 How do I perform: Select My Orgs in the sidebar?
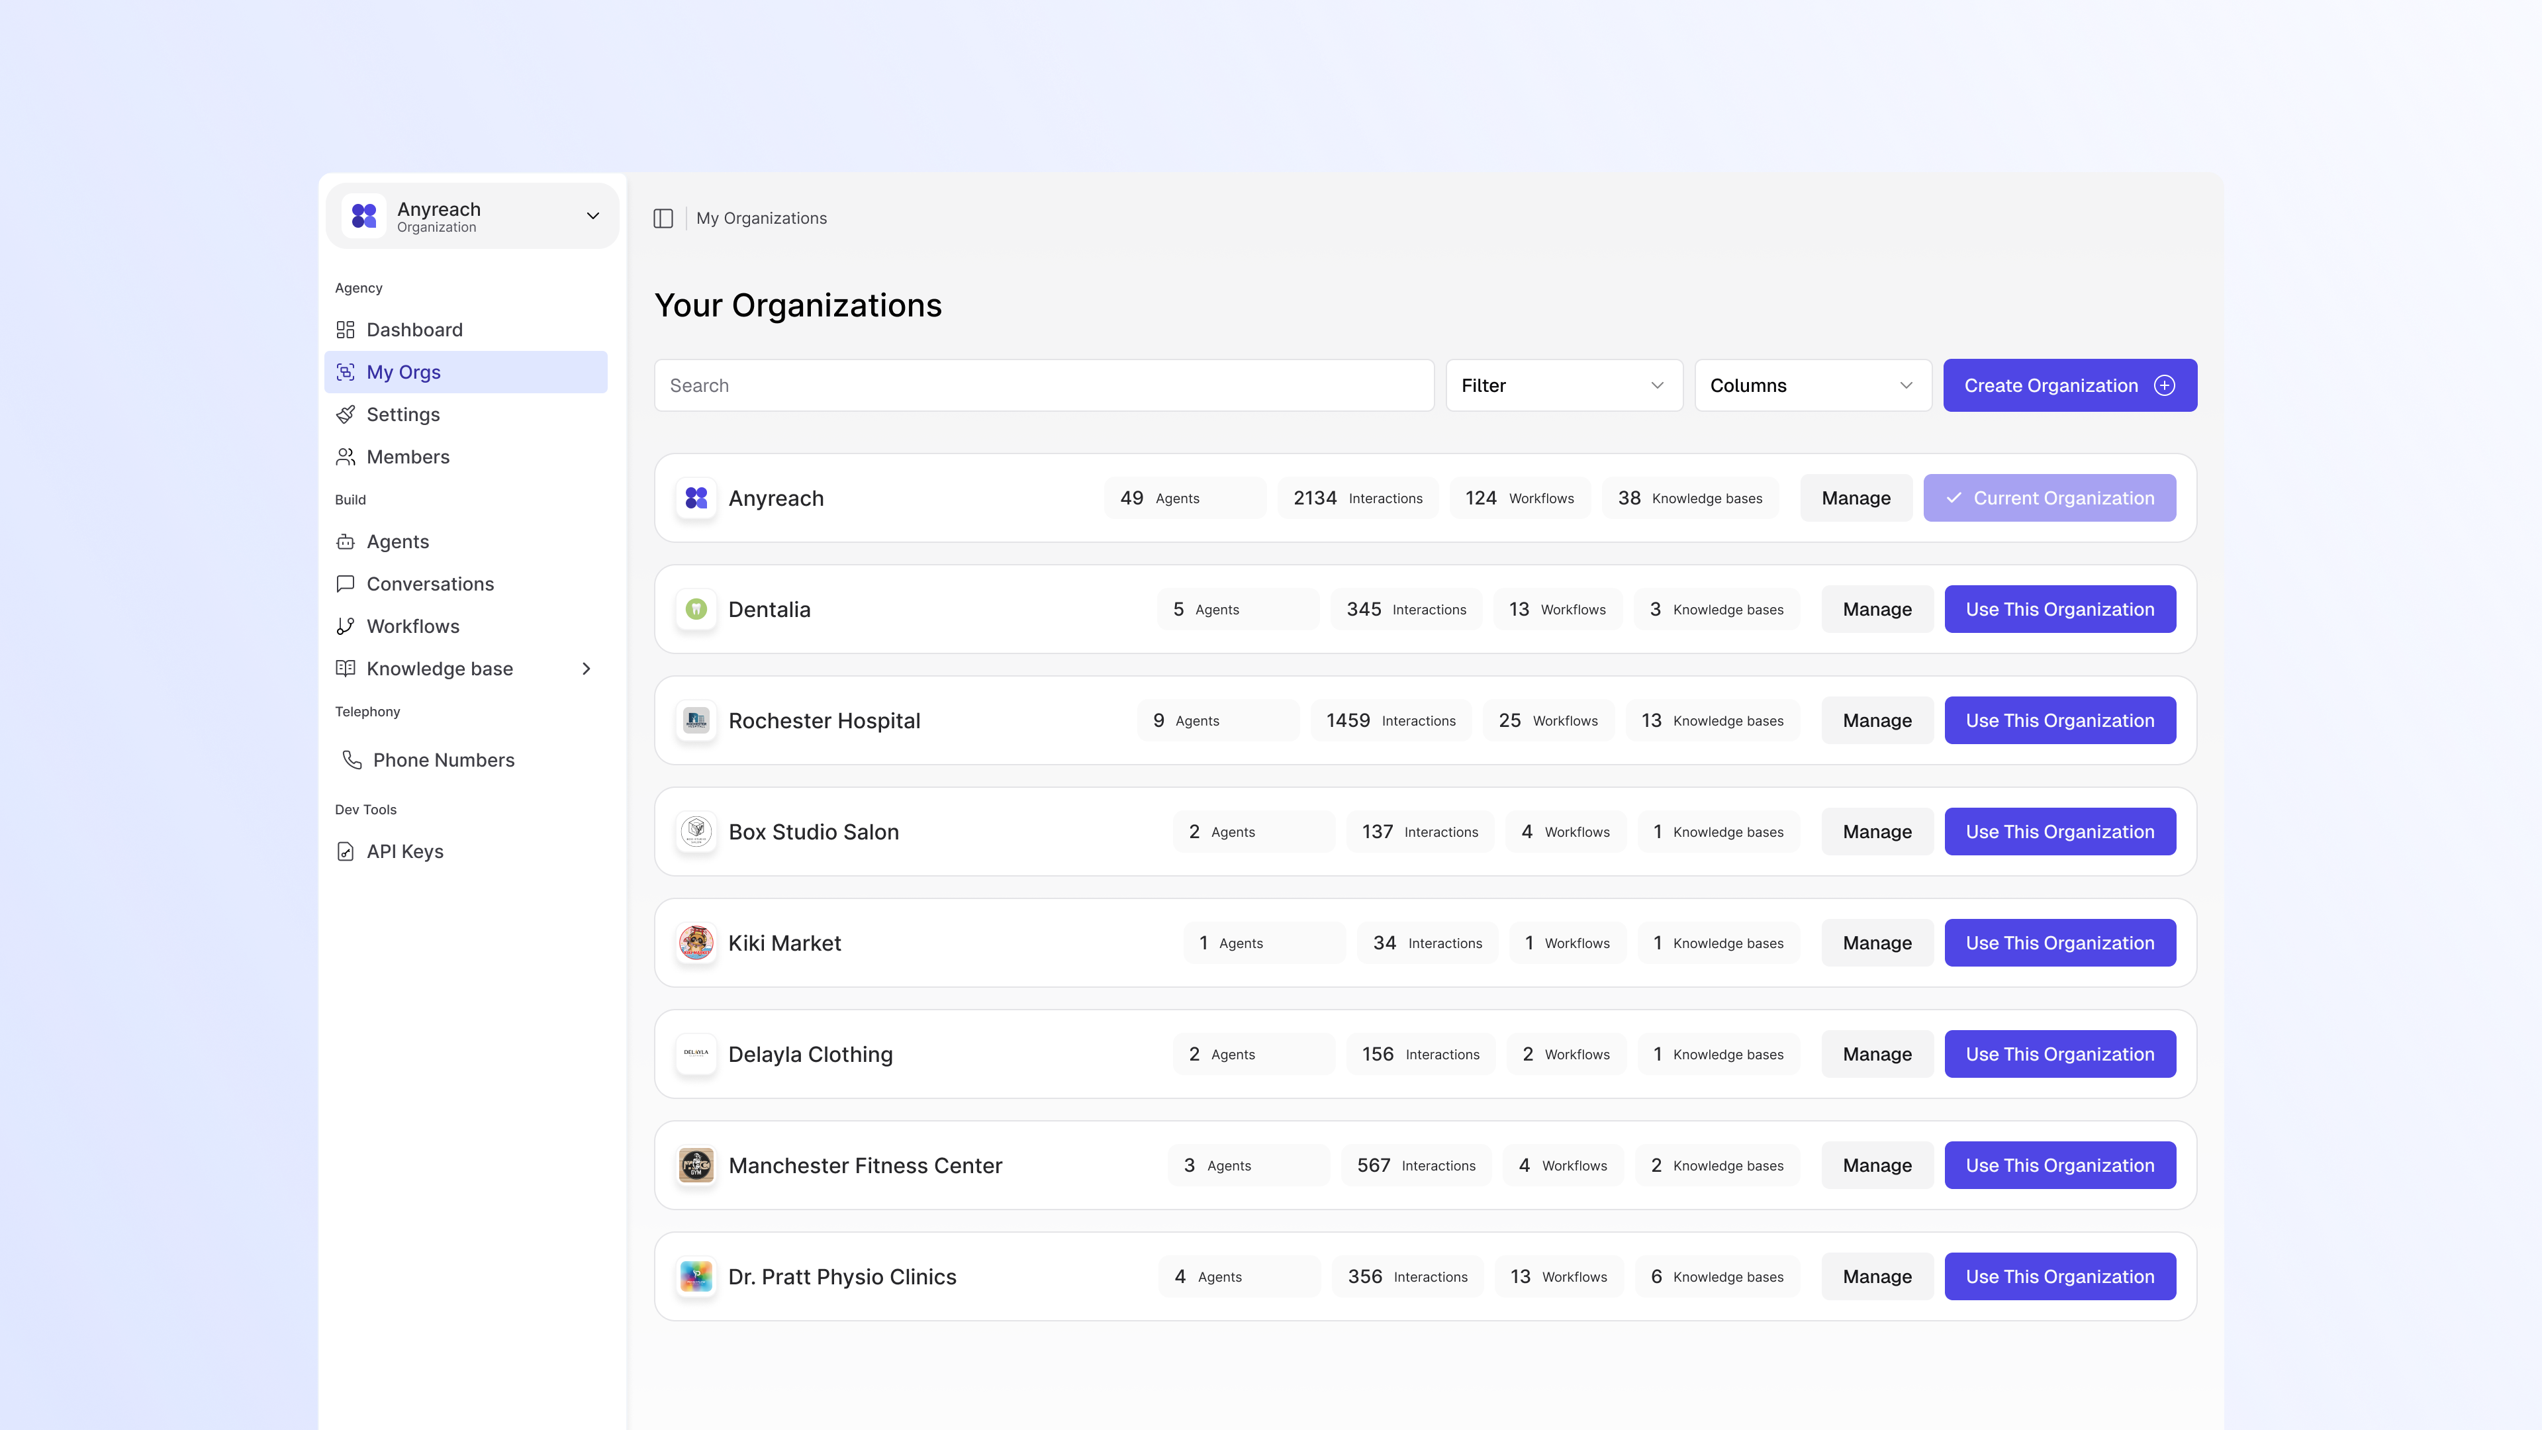[402, 372]
